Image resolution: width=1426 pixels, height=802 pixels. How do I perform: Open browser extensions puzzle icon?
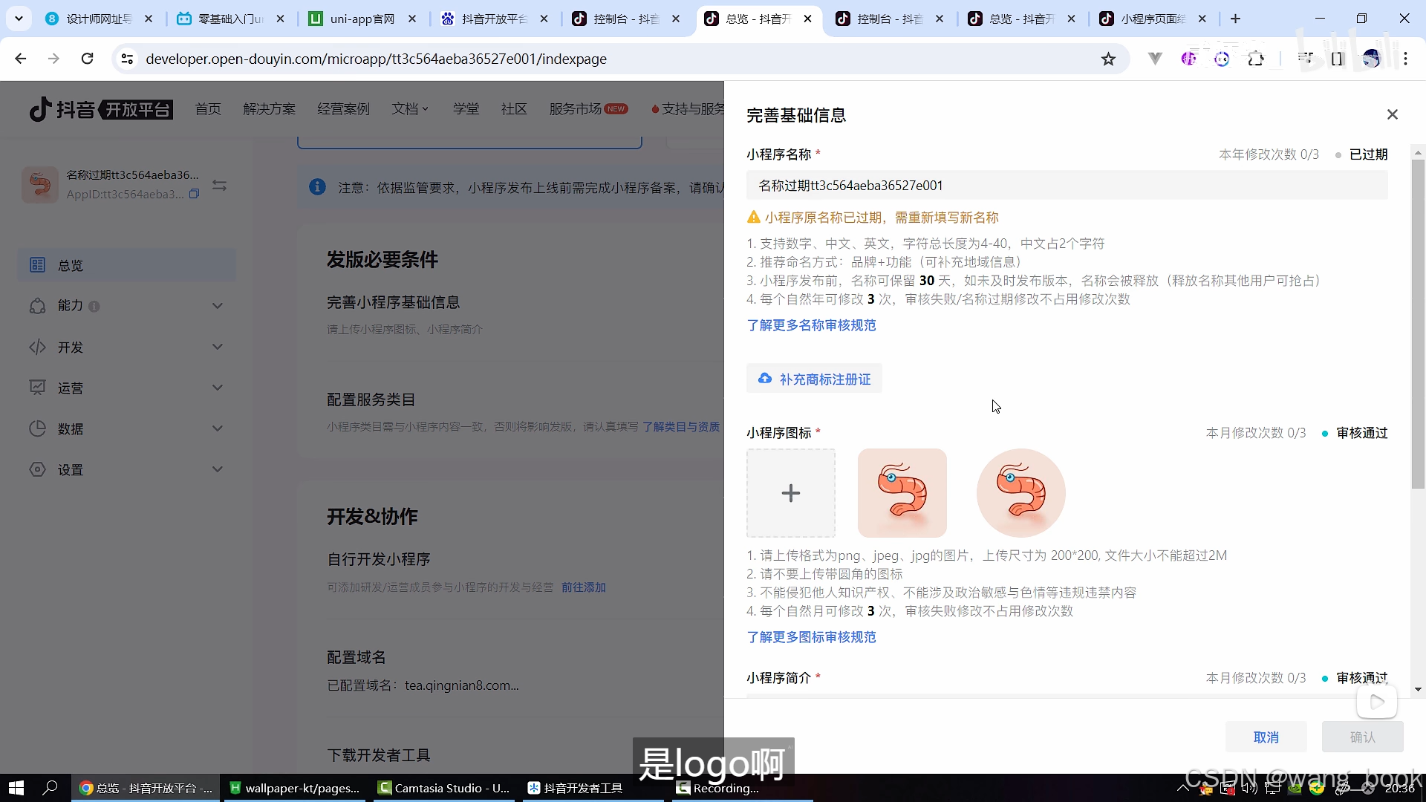click(x=1256, y=59)
